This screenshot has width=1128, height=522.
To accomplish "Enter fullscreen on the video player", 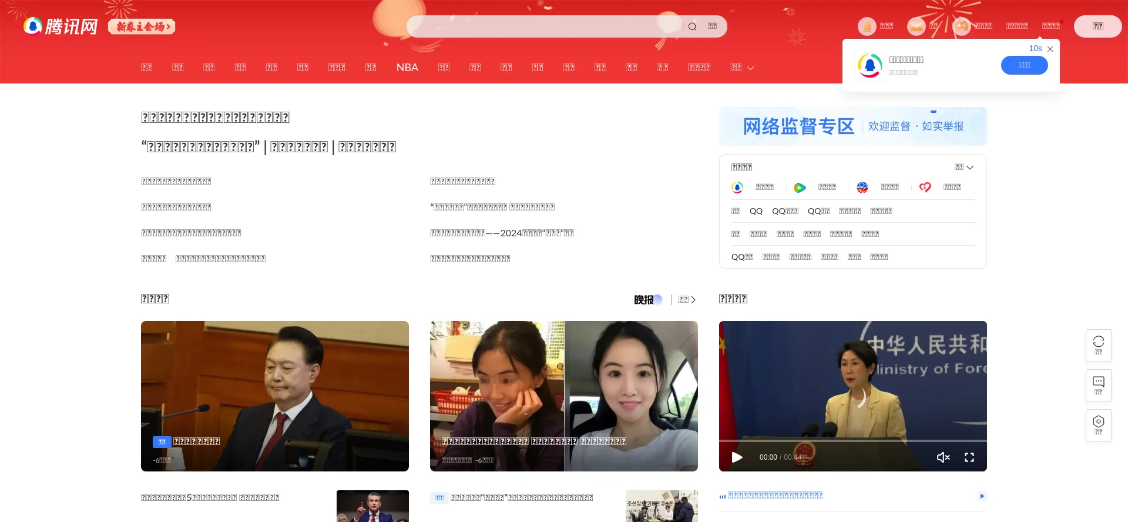I will [969, 457].
